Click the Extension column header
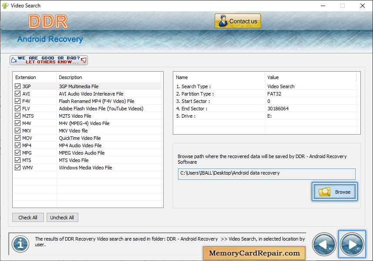This screenshot has width=373, height=261. pos(34,77)
